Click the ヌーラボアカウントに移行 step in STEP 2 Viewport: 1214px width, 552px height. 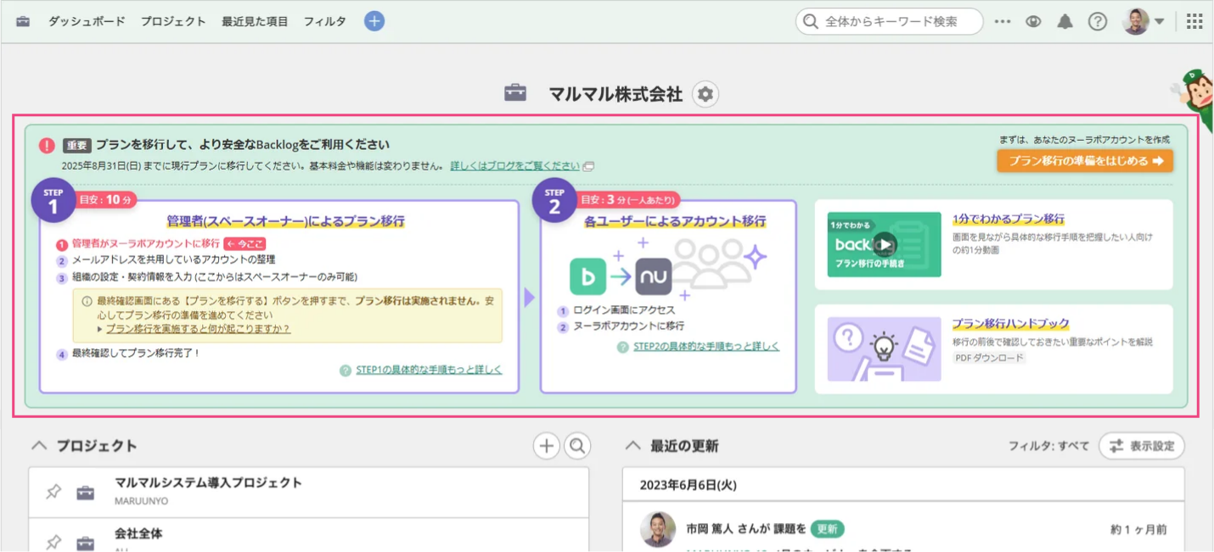628,326
